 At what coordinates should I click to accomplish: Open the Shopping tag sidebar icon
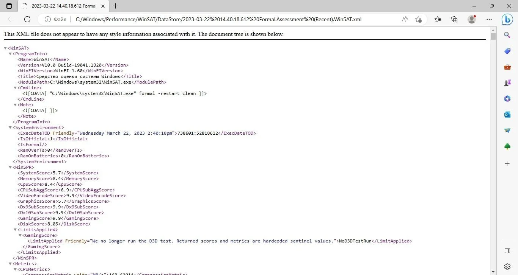coord(507,51)
